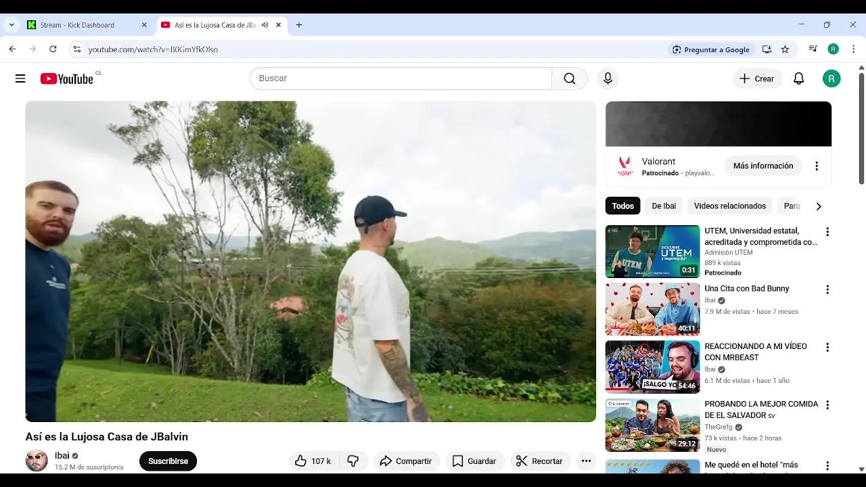Screen dimensions: 866x487
Task: Click the scrollbar down arrow
Action: [x=861, y=469]
